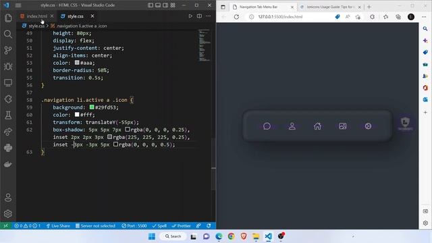Open a new browser tab
The width and height of the screenshot is (432, 243).
(369, 7)
